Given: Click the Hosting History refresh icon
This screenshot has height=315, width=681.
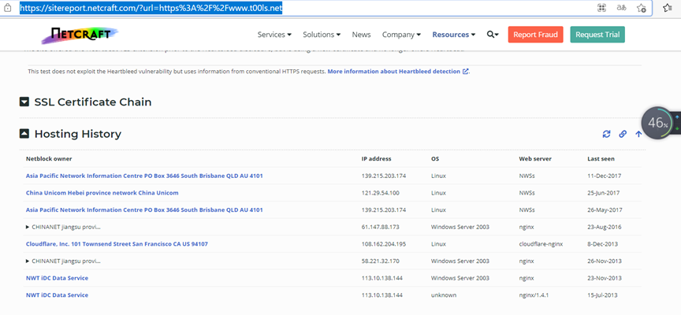Looking at the screenshot, I should (606, 134).
